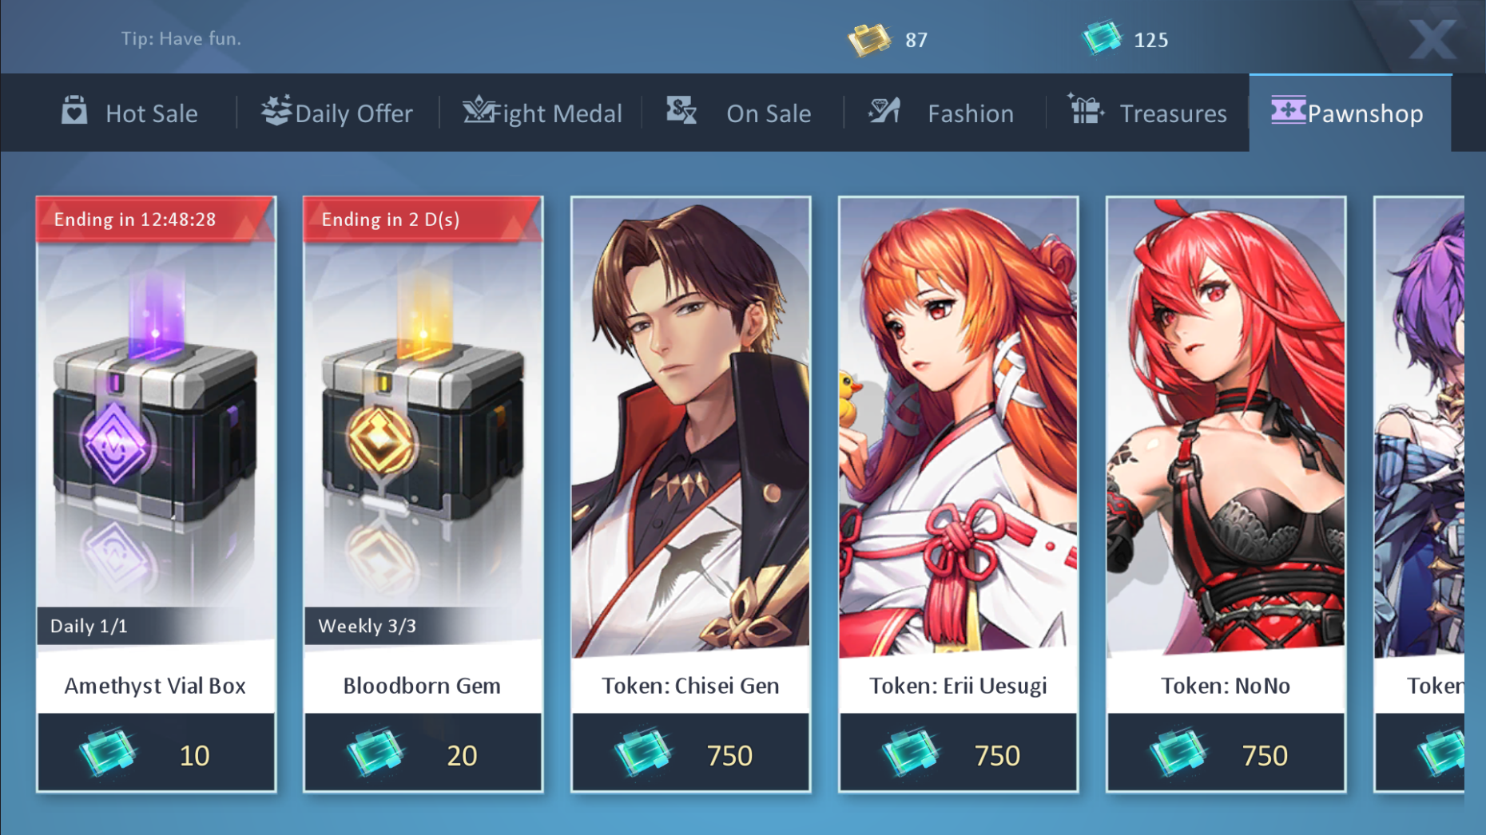Purchase Token: NoNo for 750
This screenshot has width=1486, height=835.
tap(1226, 753)
